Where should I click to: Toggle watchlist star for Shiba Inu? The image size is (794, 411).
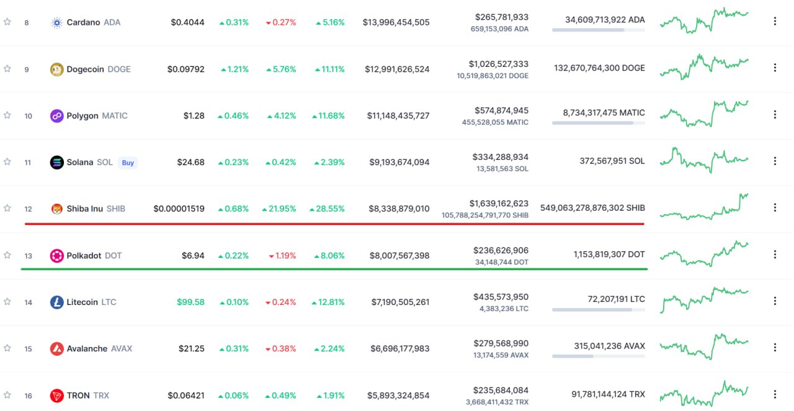pyautogui.click(x=7, y=208)
